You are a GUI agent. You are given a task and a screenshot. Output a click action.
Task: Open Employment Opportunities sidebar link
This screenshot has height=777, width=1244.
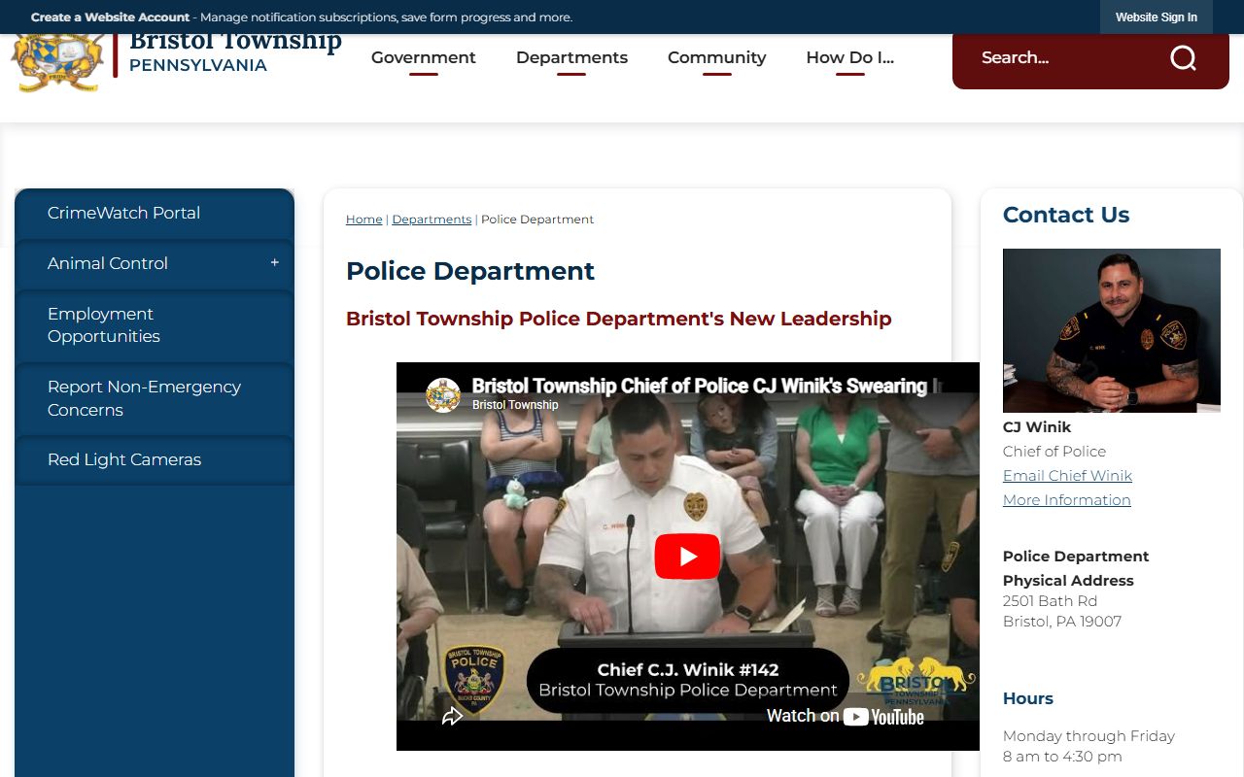155,325
